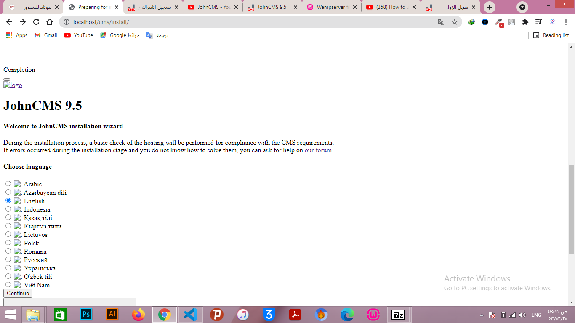Open a new tab with the plus button
This screenshot has width=575, height=323.
(x=489, y=7)
